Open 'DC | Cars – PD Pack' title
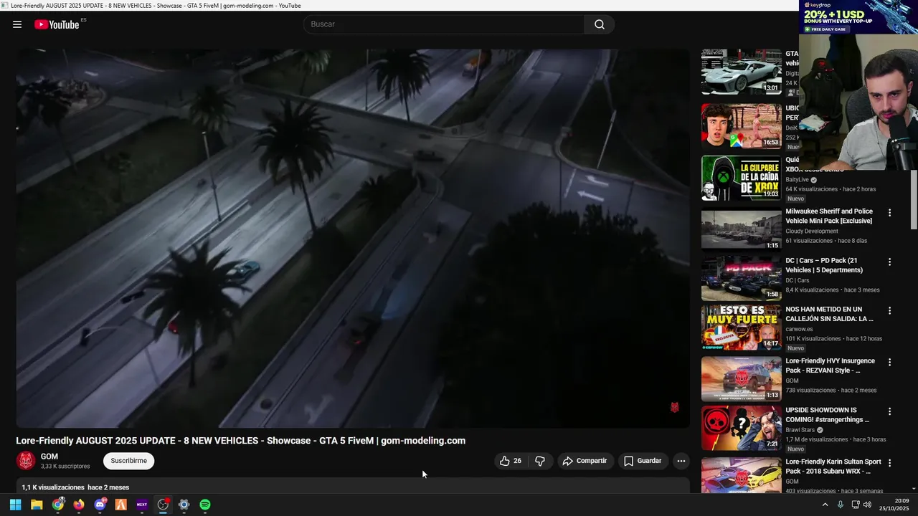This screenshot has width=918, height=516. point(824,265)
